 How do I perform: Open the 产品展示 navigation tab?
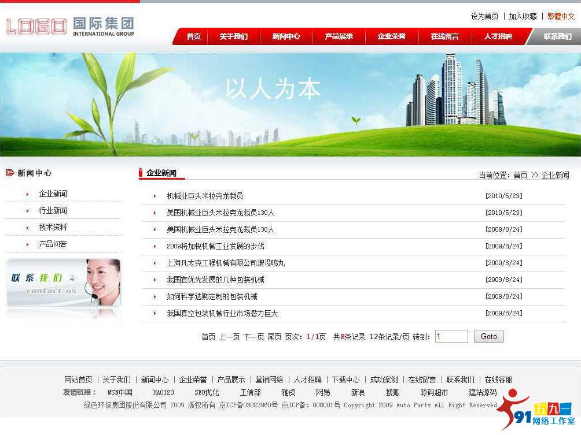pos(339,36)
